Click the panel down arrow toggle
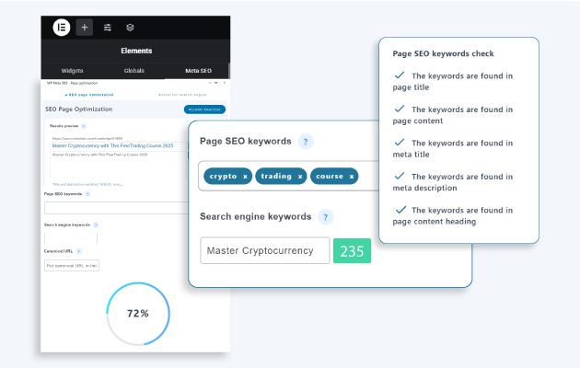Image resolution: width=580 pixels, height=368 pixels. coord(216,83)
